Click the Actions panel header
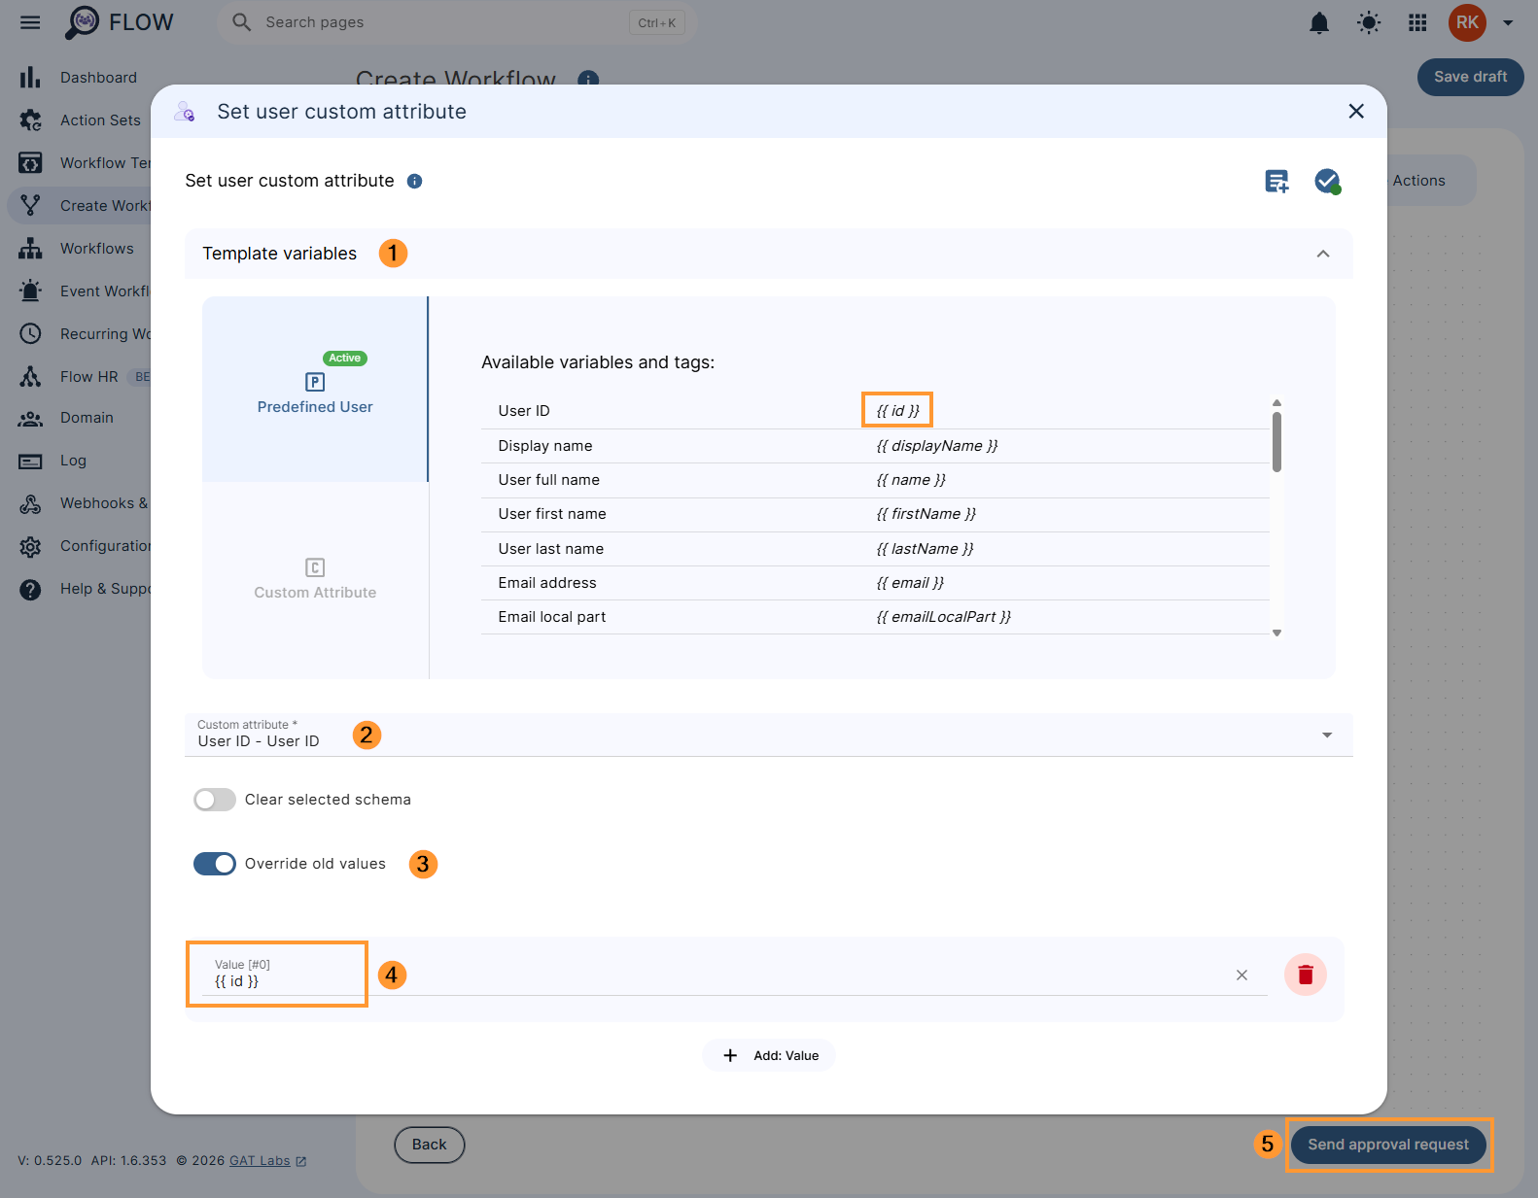Screen dimensions: 1538x1198 click(1418, 181)
